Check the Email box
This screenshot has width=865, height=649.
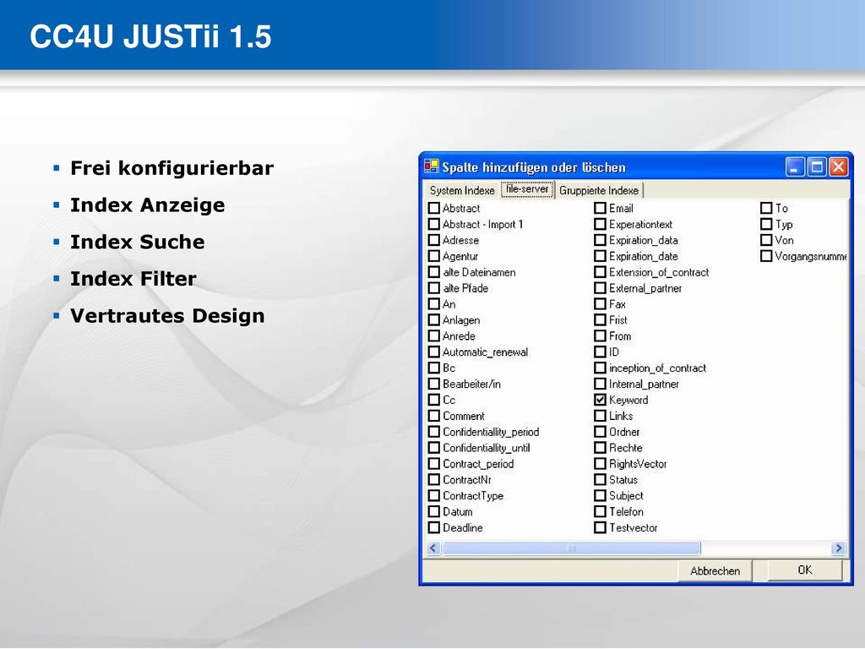(601, 208)
